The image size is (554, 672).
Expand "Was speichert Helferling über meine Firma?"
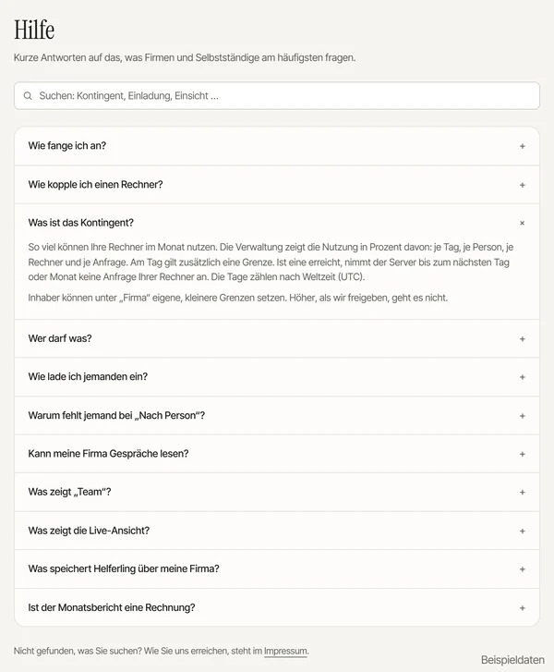tap(277, 569)
